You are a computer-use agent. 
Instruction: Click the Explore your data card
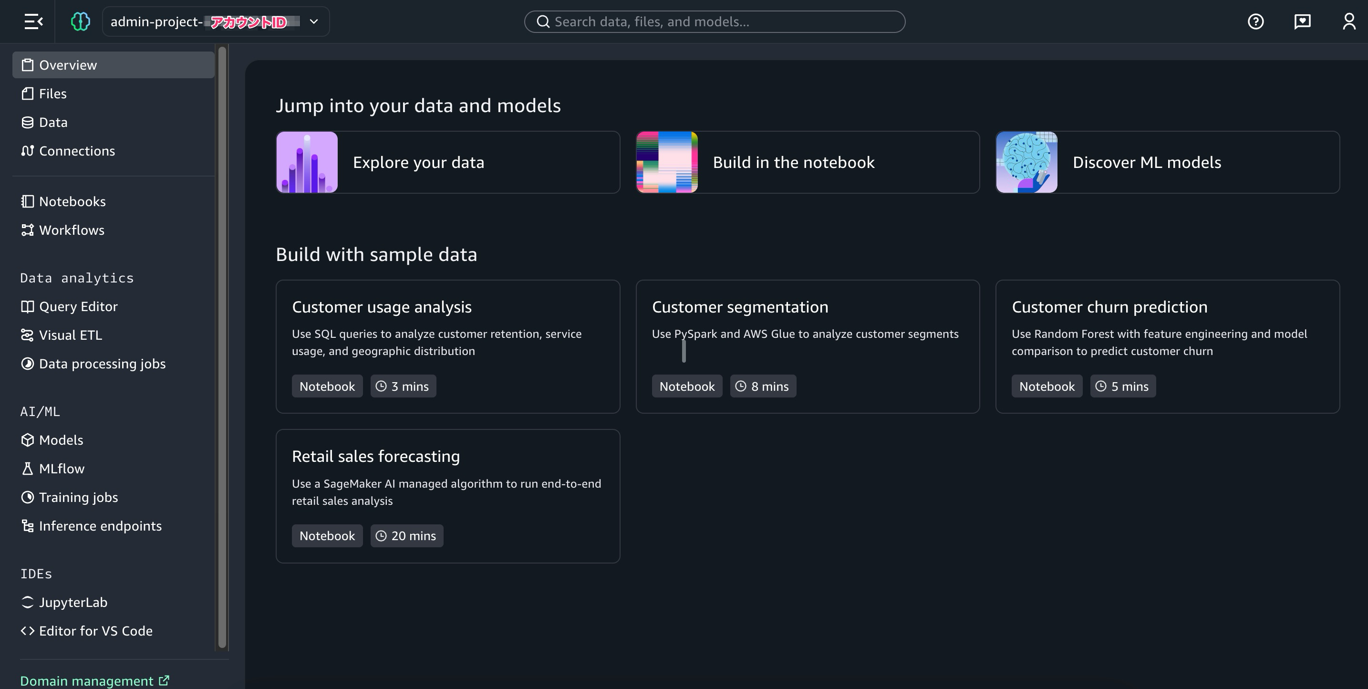[447, 163]
